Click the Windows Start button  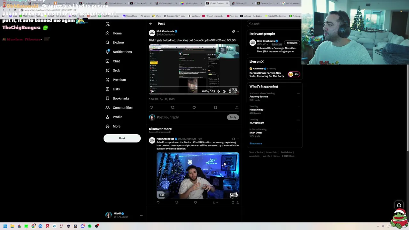pyautogui.click(x=5, y=226)
